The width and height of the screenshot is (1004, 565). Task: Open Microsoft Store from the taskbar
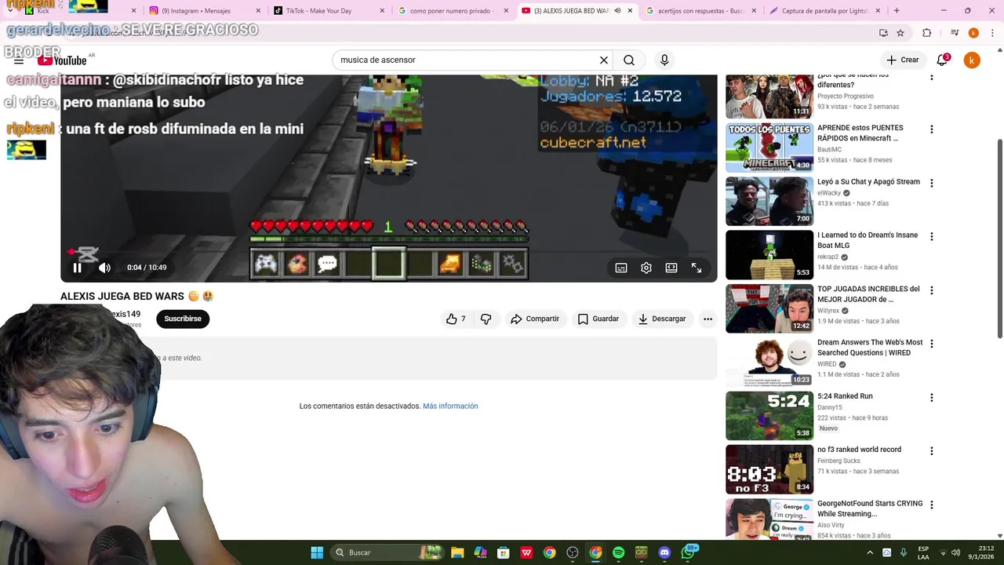504,552
